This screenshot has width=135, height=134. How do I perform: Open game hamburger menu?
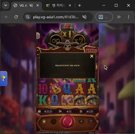[98, 121]
